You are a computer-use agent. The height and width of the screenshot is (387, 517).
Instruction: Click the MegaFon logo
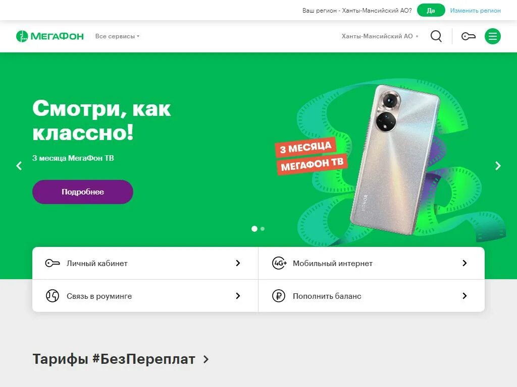(50, 36)
